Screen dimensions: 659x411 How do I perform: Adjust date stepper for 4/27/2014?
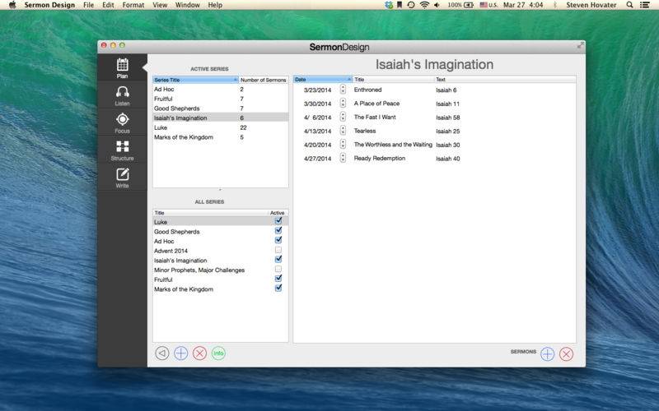343,158
